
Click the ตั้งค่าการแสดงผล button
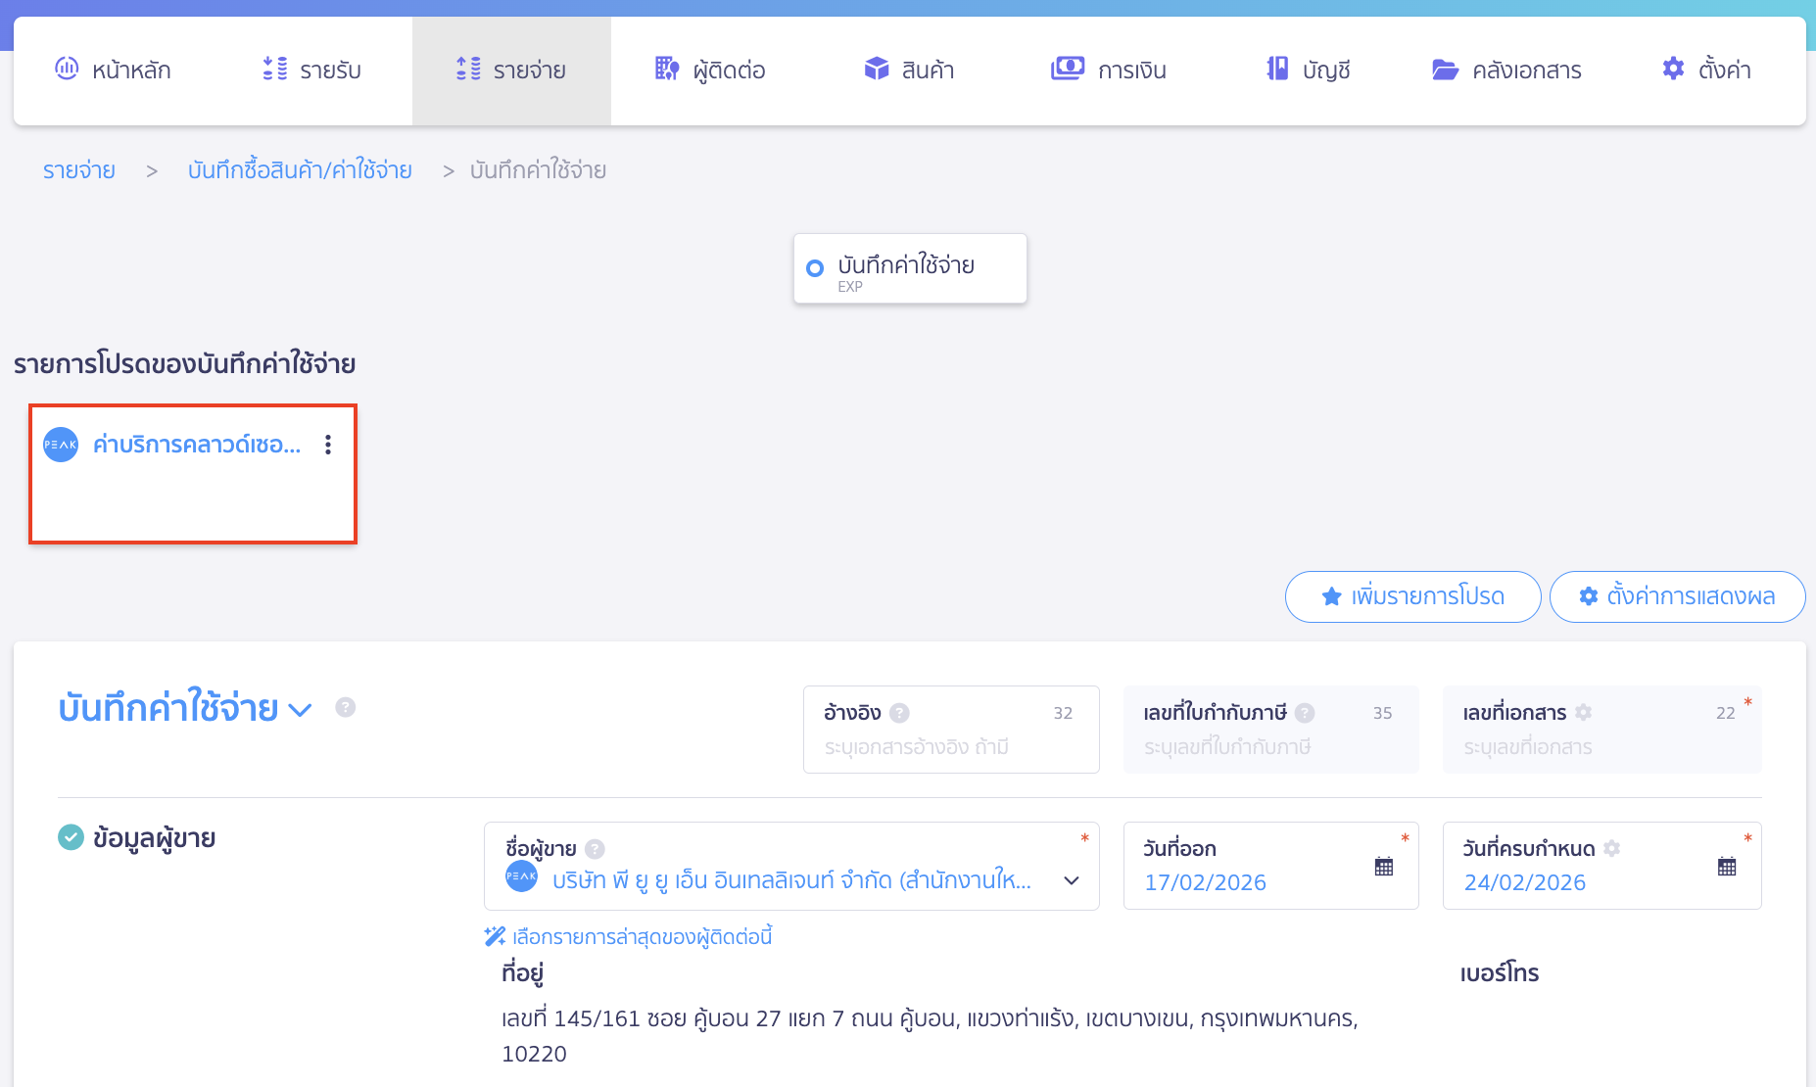pos(1677,596)
